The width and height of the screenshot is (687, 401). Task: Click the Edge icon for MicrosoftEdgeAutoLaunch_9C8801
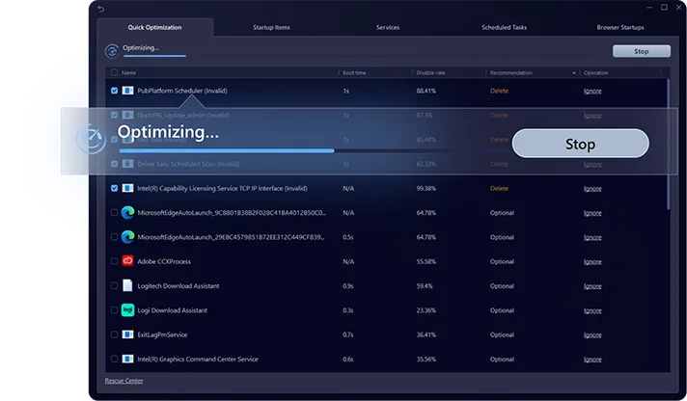point(127,213)
